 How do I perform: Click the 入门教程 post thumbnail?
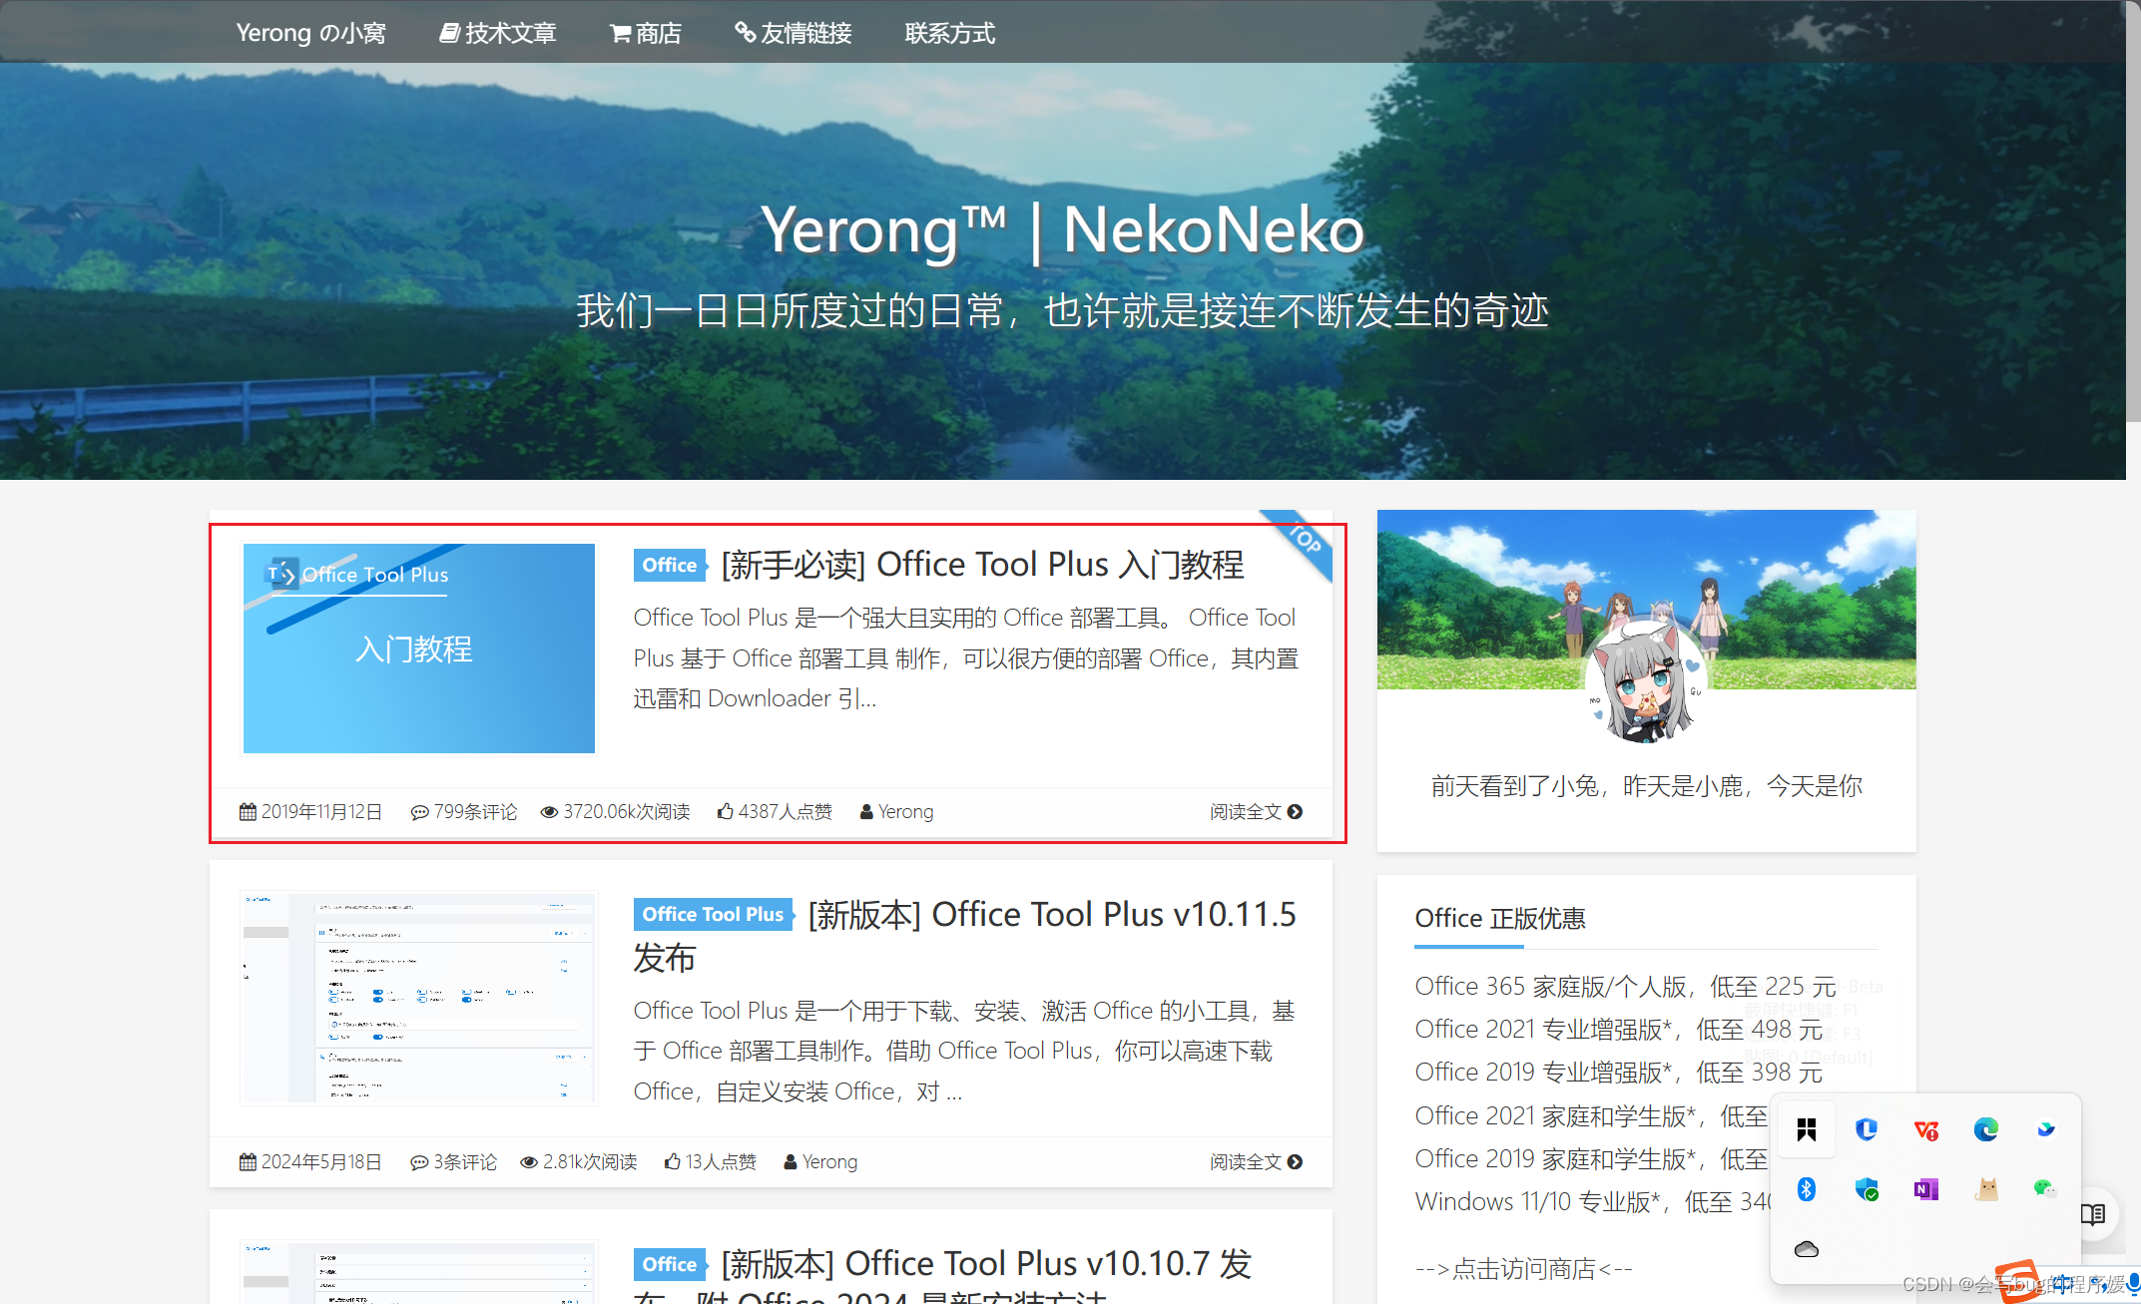[x=418, y=648]
